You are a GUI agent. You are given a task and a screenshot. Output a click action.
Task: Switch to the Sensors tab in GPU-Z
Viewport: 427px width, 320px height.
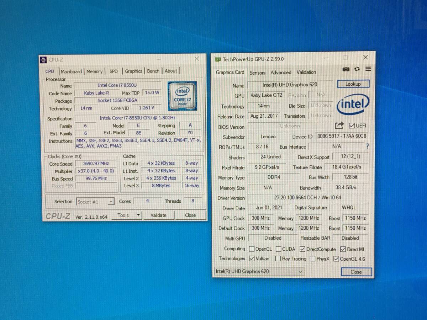point(257,73)
